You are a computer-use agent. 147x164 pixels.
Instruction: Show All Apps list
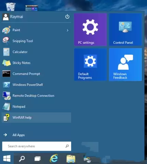click(18, 135)
